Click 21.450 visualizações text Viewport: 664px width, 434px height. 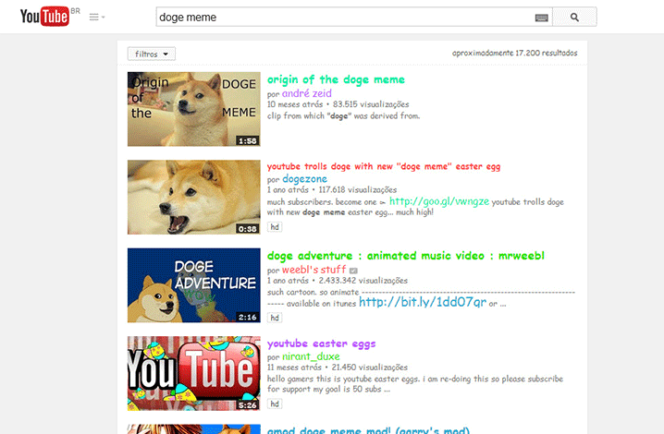pyautogui.click(x=370, y=368)
